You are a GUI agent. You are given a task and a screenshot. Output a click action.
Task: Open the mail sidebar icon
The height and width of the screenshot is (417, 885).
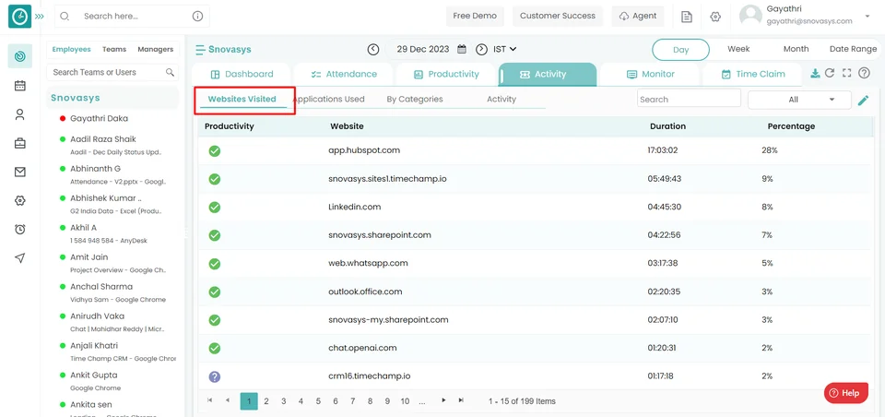tap(19, 173)
